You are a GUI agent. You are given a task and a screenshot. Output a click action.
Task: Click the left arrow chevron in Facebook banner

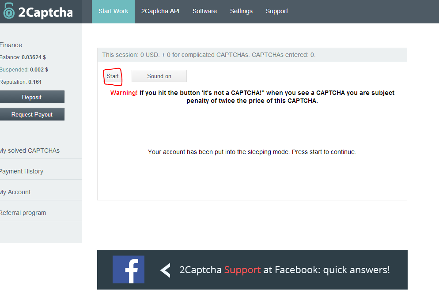coord(166,270)
